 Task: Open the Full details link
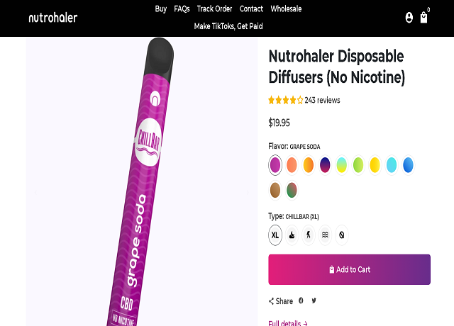click(x=288, y=323)
